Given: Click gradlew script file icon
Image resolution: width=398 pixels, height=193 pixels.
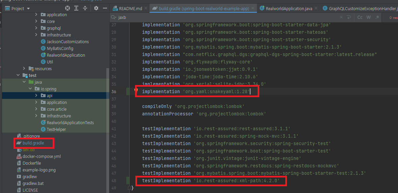Looking at the screenshot, I should pos(19,176).
